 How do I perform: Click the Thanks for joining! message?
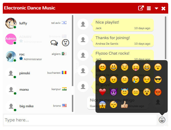click(123, 40)
